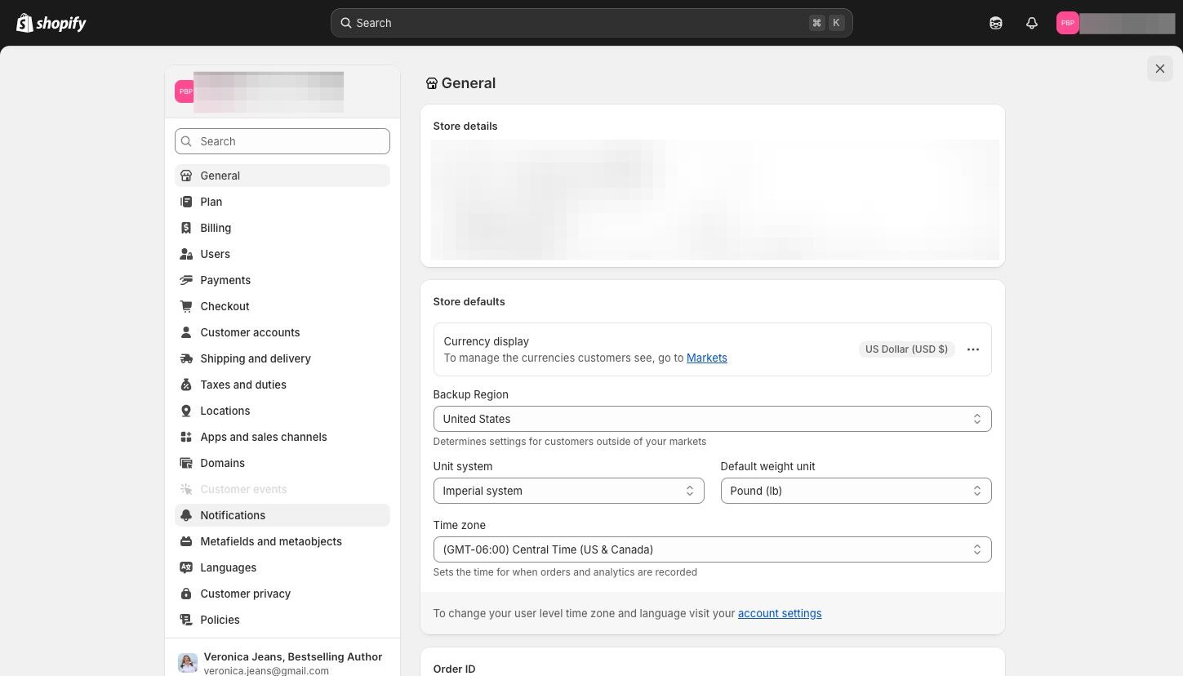The height and width of the screenshot is (676, 1183).
Task: Click the Domains icon in sidebar
Action: [186, 463]
